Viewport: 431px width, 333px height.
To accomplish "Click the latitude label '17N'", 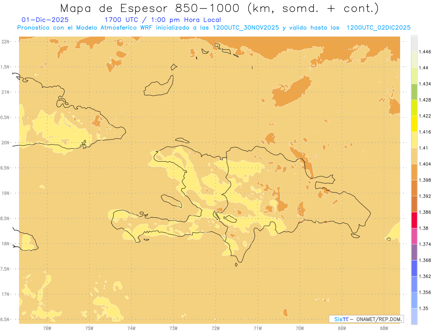I will 6,294.
